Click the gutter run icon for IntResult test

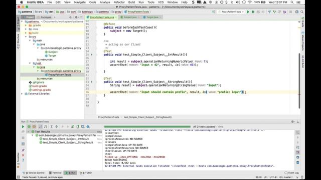tap(91, 54)
